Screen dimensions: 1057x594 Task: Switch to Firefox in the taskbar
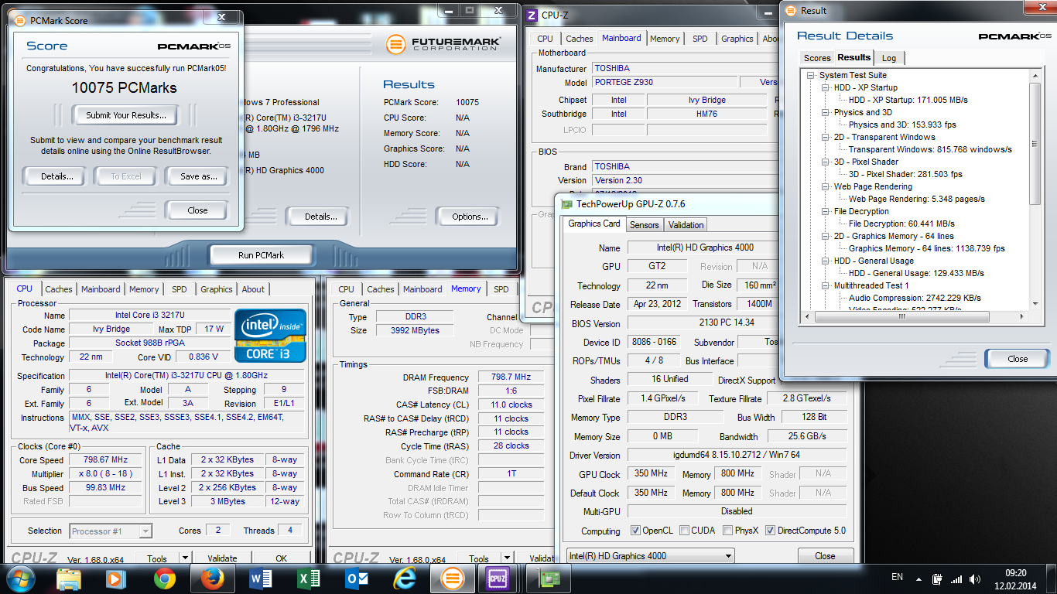coord(212,578)
